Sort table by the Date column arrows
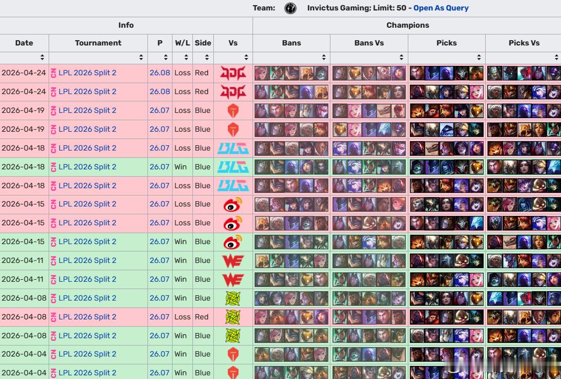Viewport: 561px width, 379px height. [x=42, y=58]
